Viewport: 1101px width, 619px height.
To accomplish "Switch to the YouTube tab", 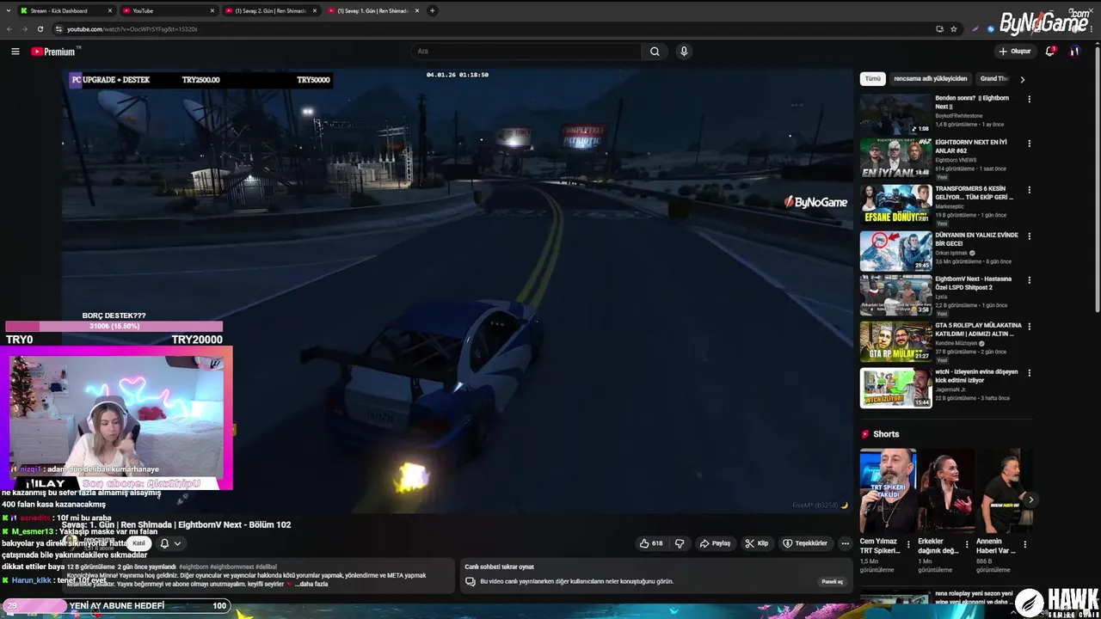I will 169,11.
